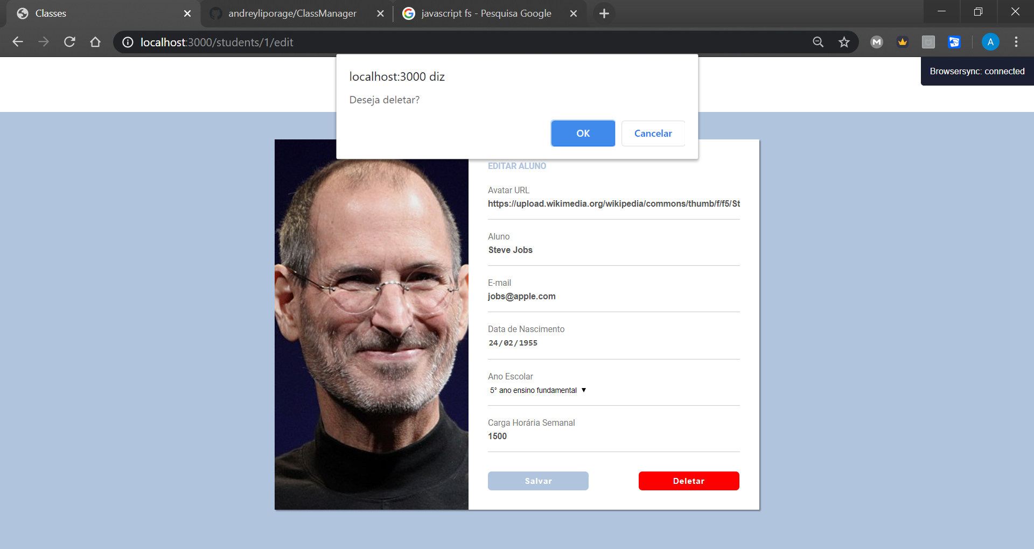View site information via the info icon
This screenshot has width=1034, height=549.
(x=127, y=41)
